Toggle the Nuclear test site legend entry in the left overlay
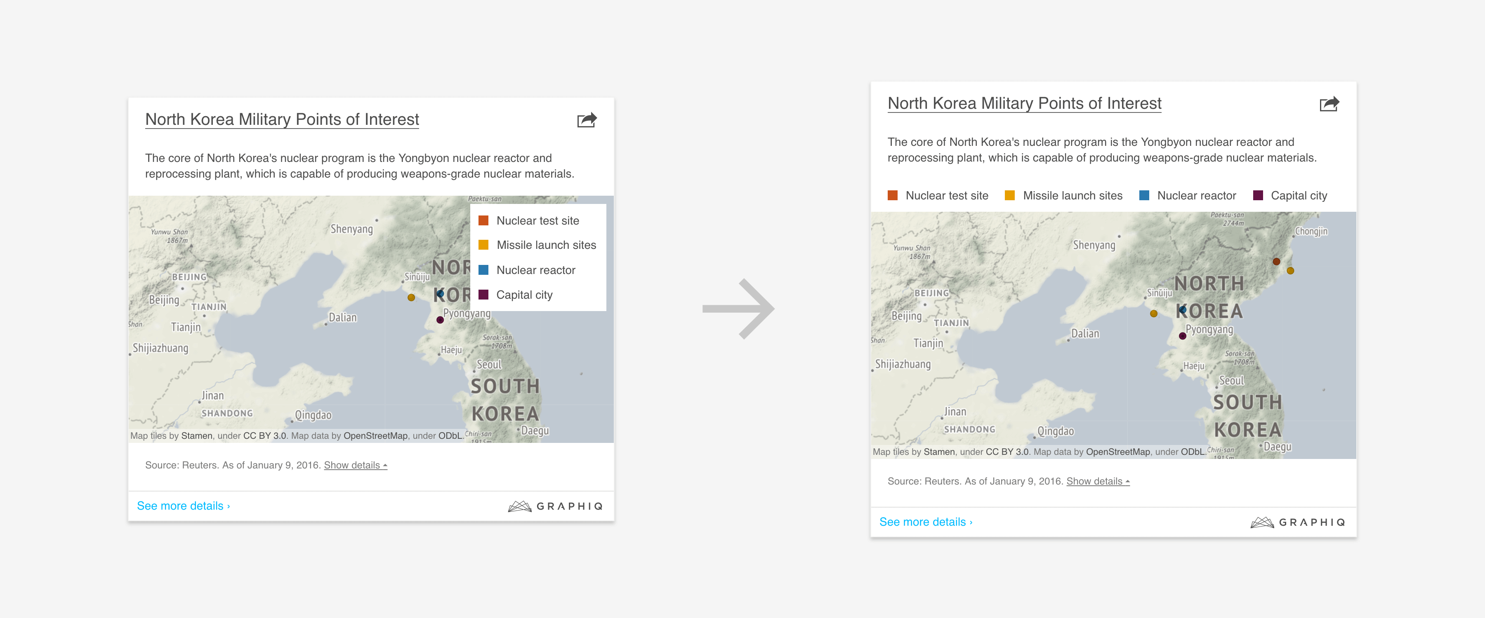1485x618 pixels. 537,220
